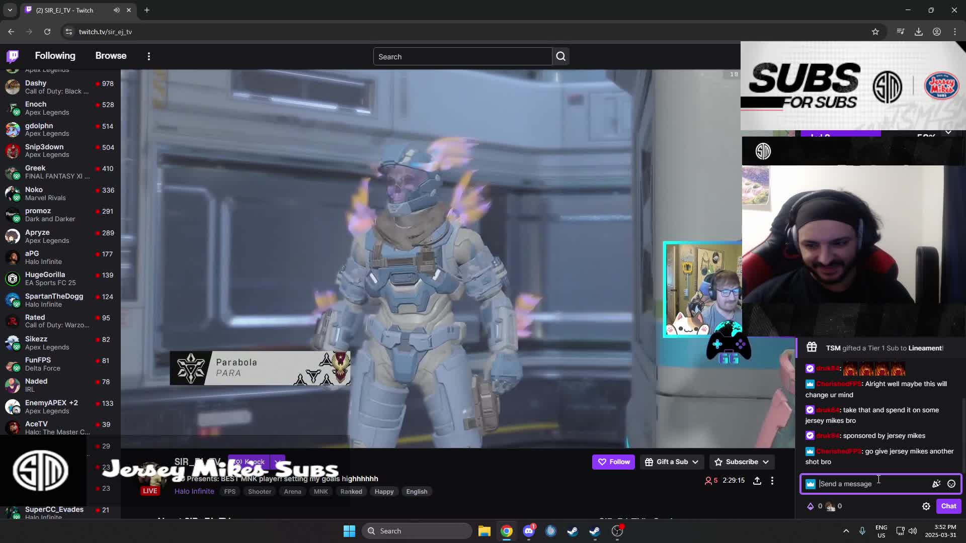966x543 pixels.
Task: Open EnemyAPEX +2 stream
Action: [60, 406]
